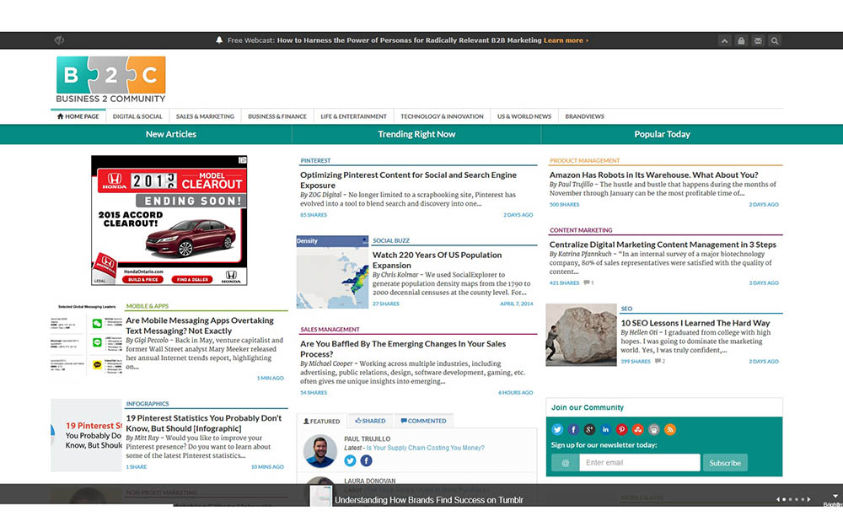843x527 pixels.
Task: Open the Business & Finance menu
Action: (x=277, y=116)
